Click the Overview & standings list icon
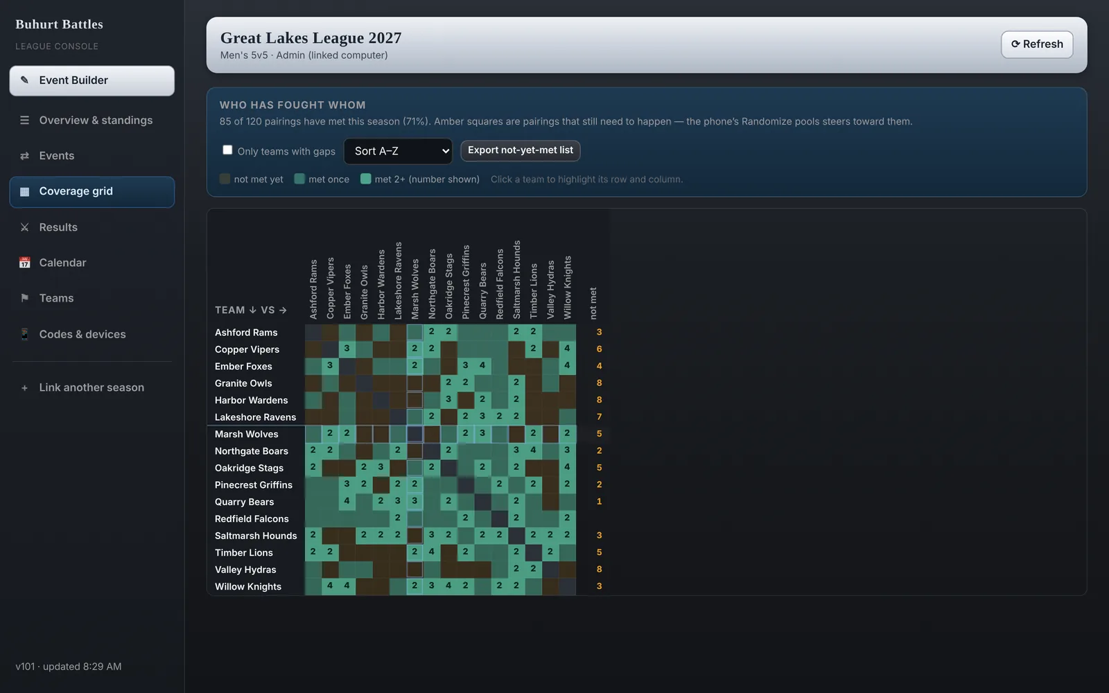 pyautogui.click(x=25, y=121)
